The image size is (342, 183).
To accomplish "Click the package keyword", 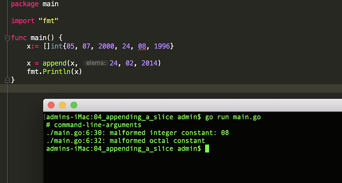I will click(x=25, y=4).
